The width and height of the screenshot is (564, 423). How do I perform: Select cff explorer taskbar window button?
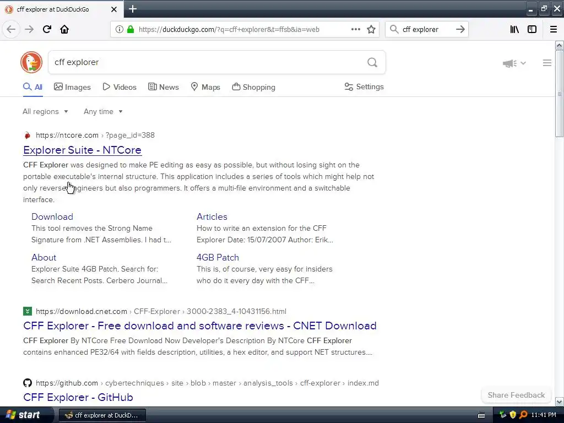click(102, 415)
